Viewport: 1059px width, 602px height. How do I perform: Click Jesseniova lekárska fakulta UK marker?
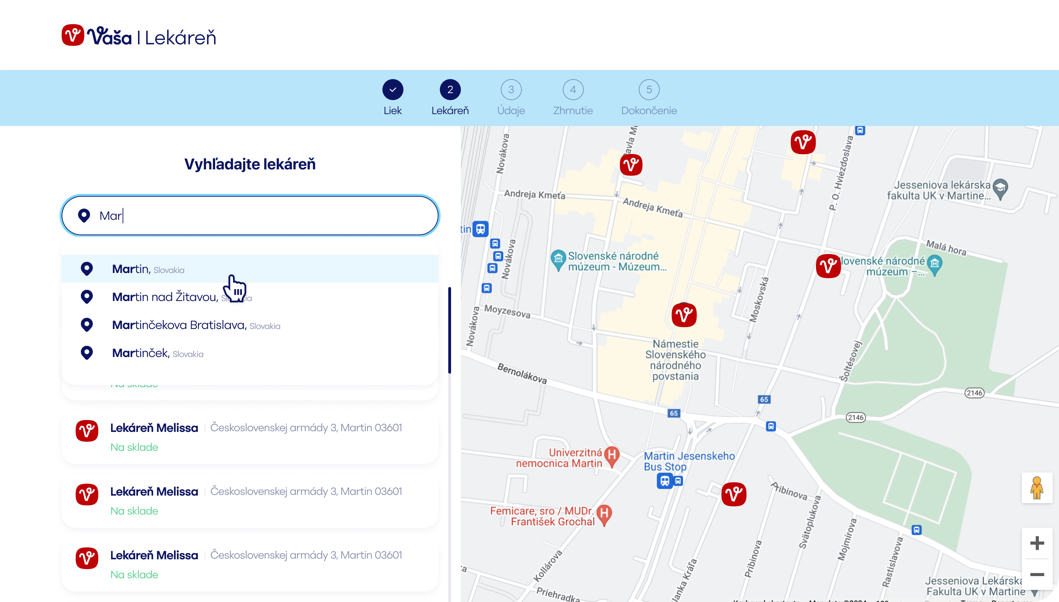tap(1000, 189)
